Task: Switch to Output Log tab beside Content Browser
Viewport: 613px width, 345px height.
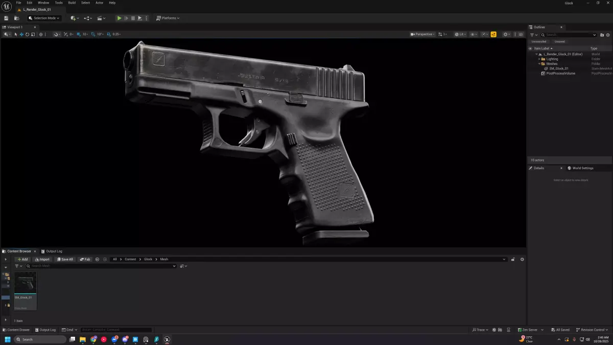Action: (x=52, y=251)
